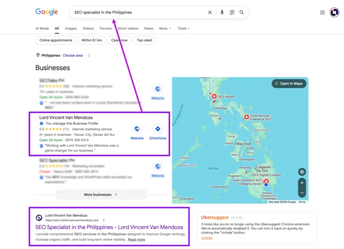Click the magnifier search button
This screenshot has width=344, height=249.
(241, 13)
